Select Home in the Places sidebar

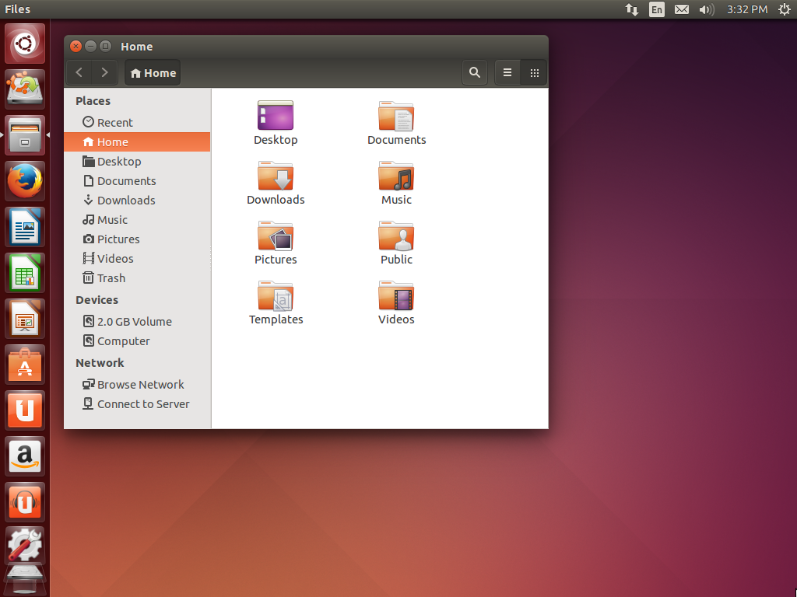coord(137,142)
